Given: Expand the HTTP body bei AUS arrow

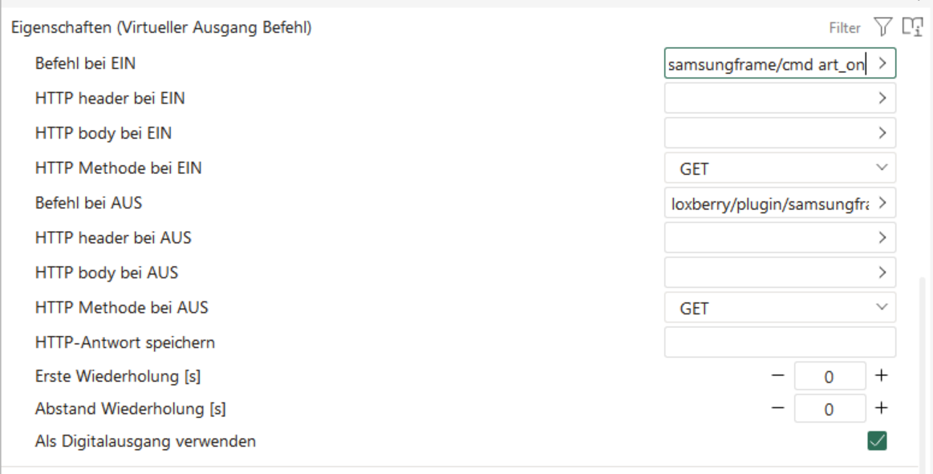Looking at the screenshot, I should 882,272.
